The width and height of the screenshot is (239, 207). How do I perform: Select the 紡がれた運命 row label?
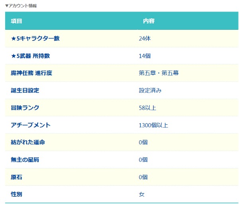[x=27, y=142]
